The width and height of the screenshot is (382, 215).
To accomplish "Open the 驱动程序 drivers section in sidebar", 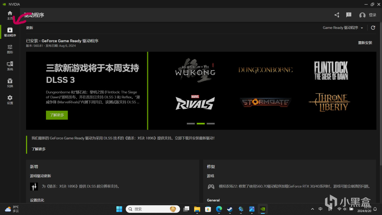I will pyautogui.click(x=10, y=32).
